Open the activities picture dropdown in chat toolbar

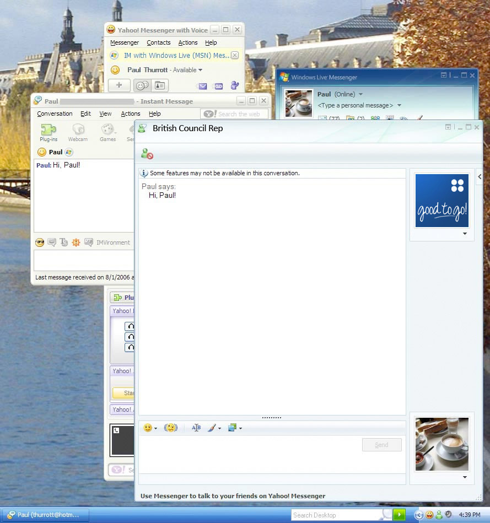pos(240,428)
